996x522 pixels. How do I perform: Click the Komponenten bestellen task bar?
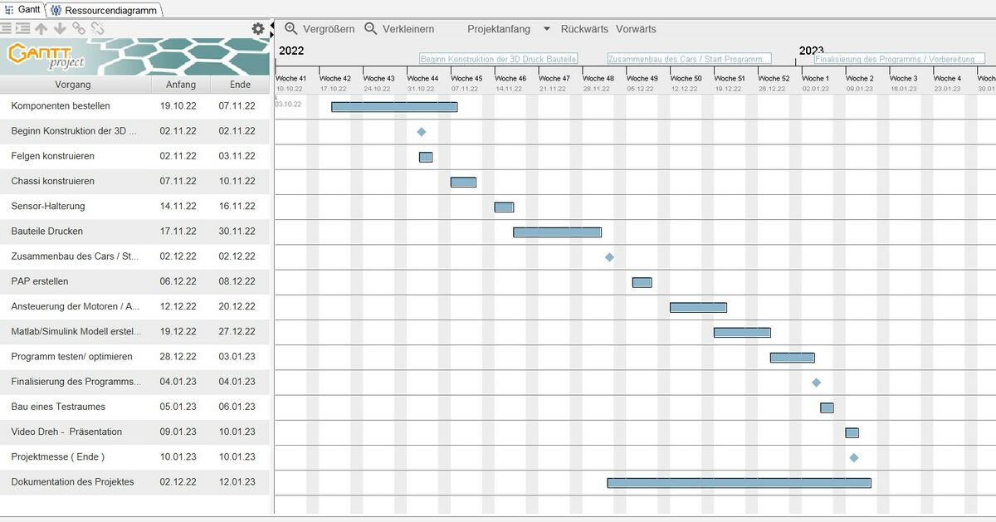click(x=394, y=107)
